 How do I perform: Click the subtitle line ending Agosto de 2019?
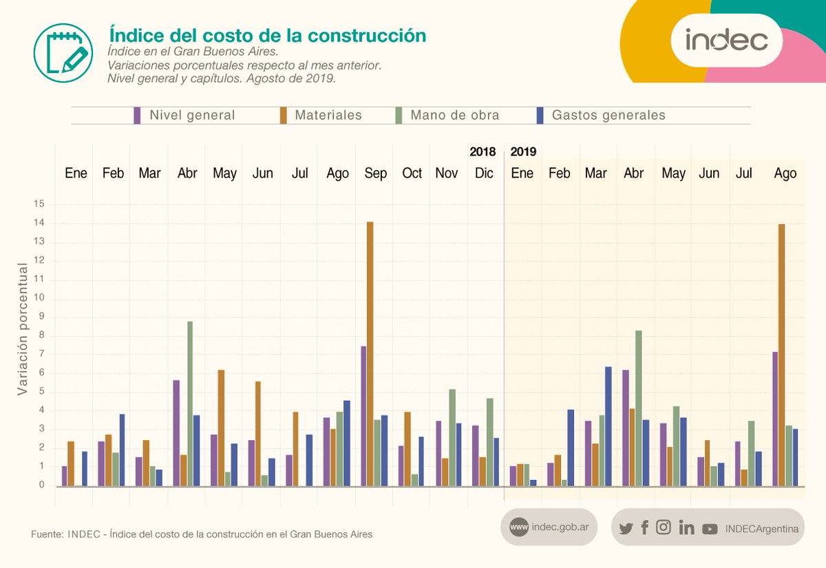[221, 78]
